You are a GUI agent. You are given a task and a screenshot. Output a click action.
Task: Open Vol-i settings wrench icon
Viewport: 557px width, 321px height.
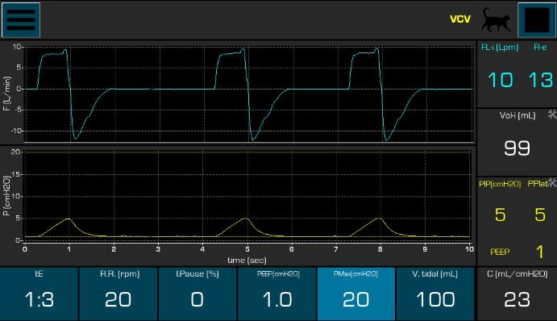552,114
